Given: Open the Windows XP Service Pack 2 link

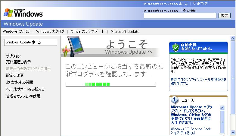Looking at the screenshot, I should point(191,131).
